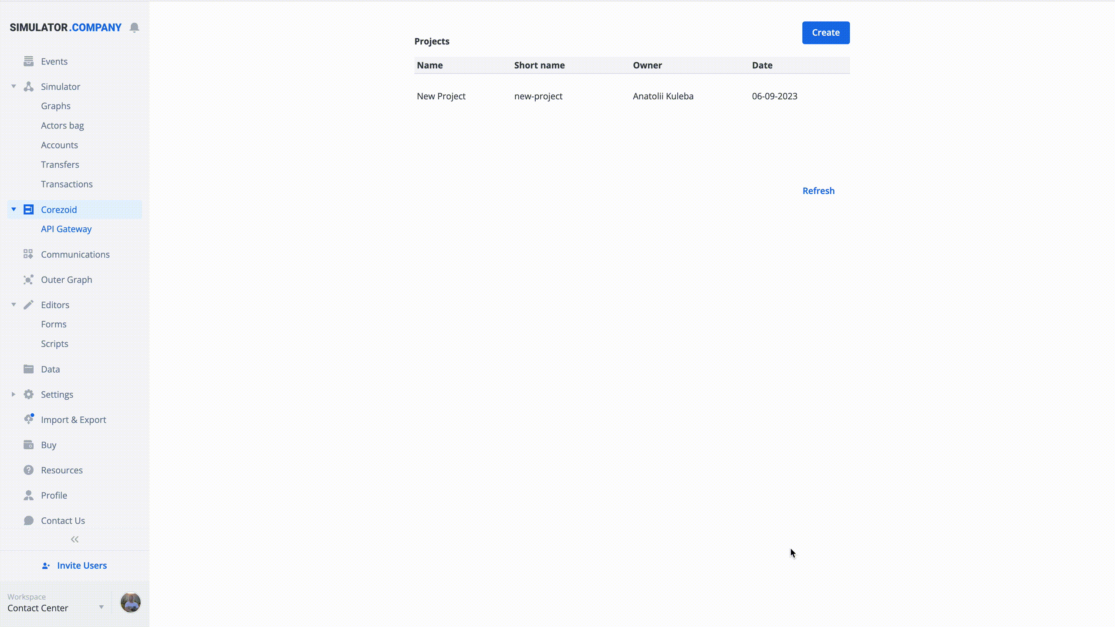Select the Corezoid icon in sidebar
The height and width of the screenshot is (627, 1115).
(28, 209)
